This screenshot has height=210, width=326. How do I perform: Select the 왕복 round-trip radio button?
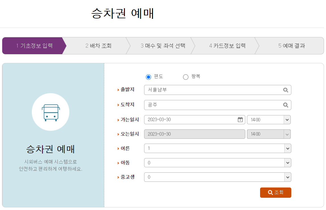tap(186, 77)
